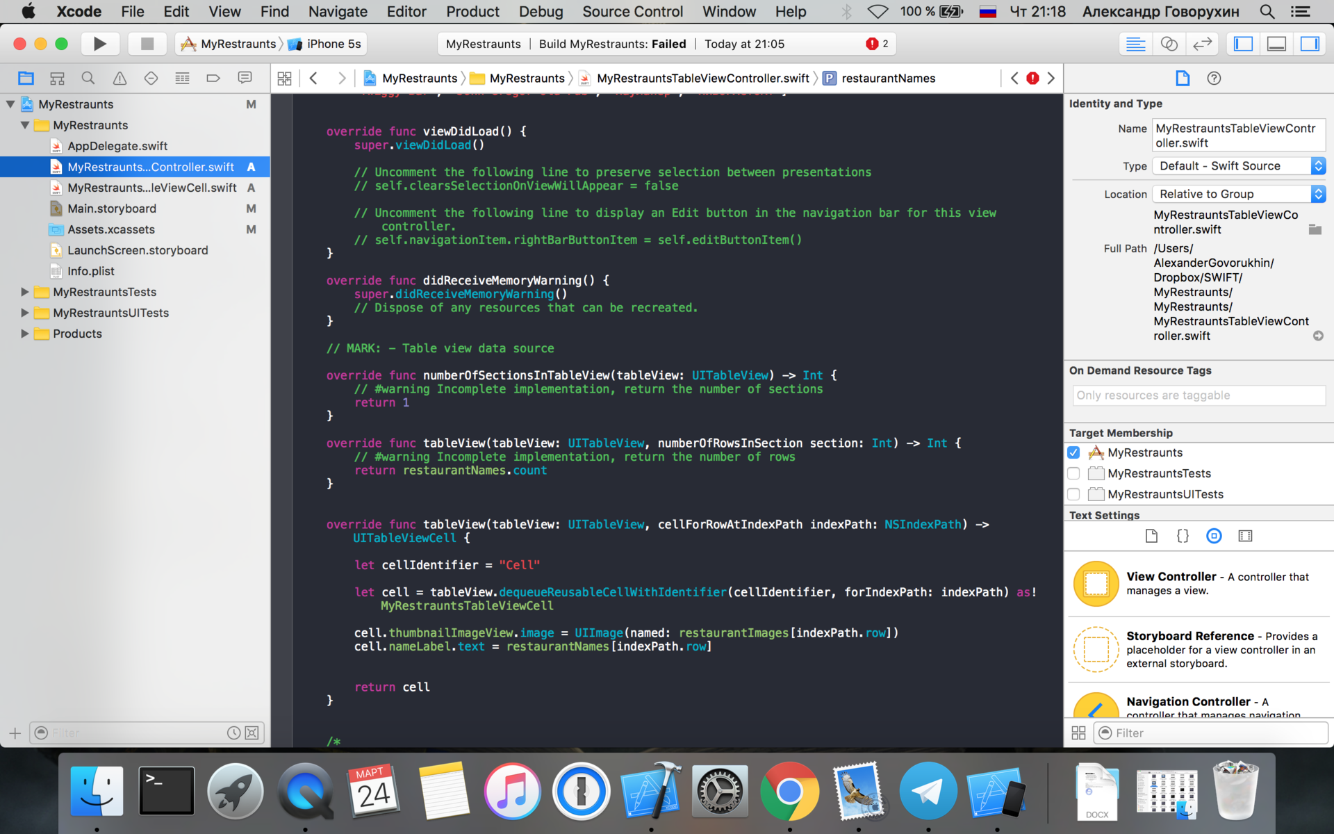Screen dimensions: 1334x834
Task: Expand Products folder
Action: pos(25,334)
